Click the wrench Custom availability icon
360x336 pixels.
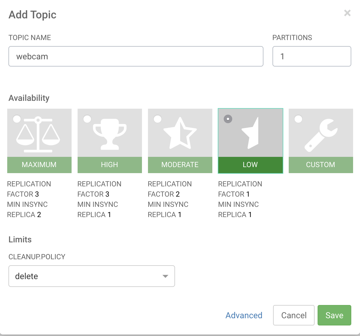pyautogui.click(x=321, y=135)
